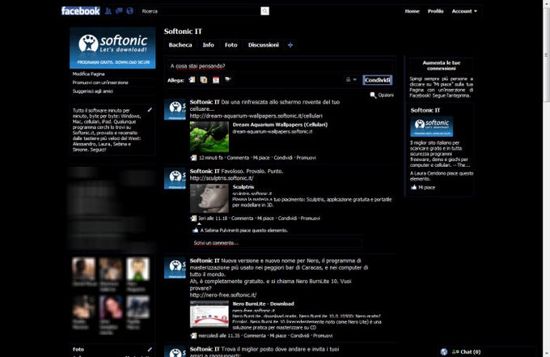Switch to the Info tab
This screenshot has width=550, height=357.
pos(209,45)
